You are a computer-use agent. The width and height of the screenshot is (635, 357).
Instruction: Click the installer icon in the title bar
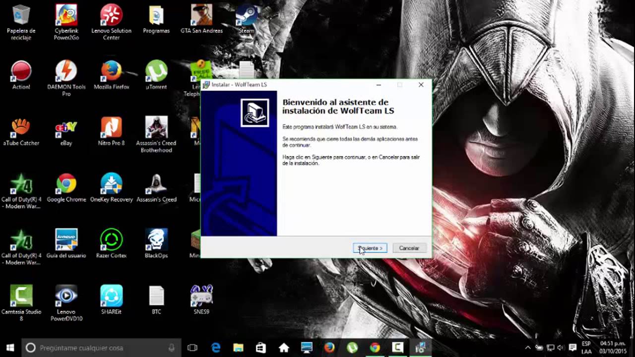206,85
